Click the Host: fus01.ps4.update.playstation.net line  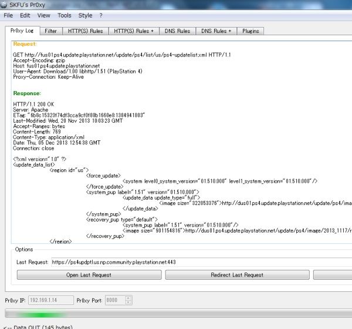pyautogui.click(x=56, y=66)
